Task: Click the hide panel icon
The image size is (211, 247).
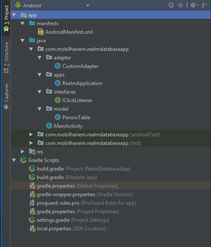Action: 205,5
